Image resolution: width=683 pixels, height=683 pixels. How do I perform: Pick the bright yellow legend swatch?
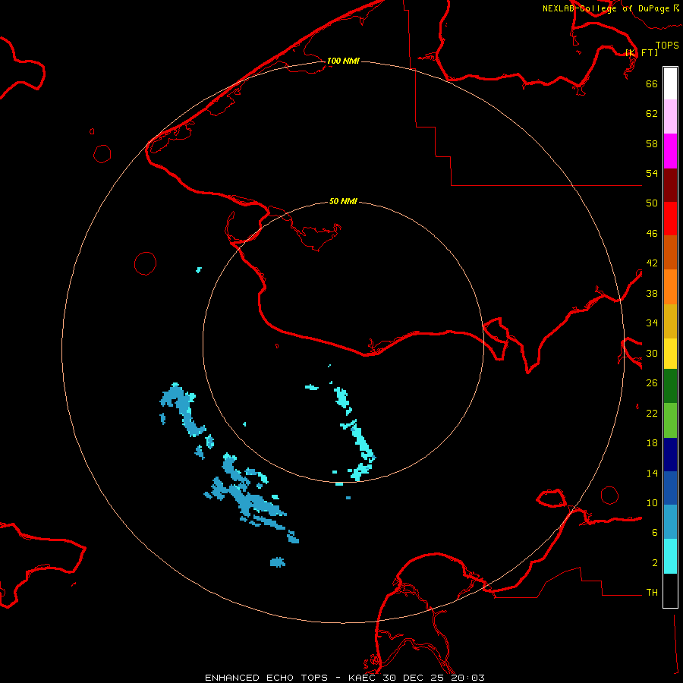[x=670, y=354]
